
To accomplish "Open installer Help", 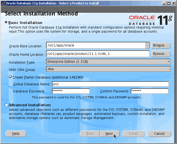I will (x=16, y=134).
